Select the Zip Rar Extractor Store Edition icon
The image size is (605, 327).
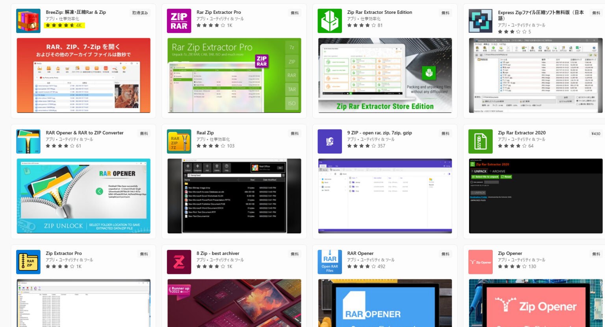pyautogui.click(x=330, y=21)
